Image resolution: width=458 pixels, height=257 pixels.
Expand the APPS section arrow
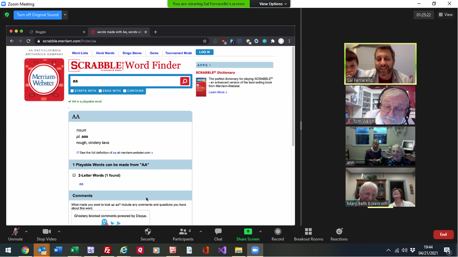pos(210,65)
